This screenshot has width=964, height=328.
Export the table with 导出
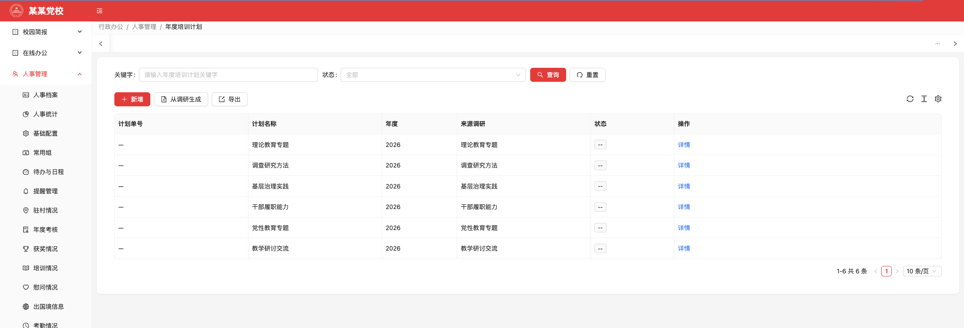point(229,99)
